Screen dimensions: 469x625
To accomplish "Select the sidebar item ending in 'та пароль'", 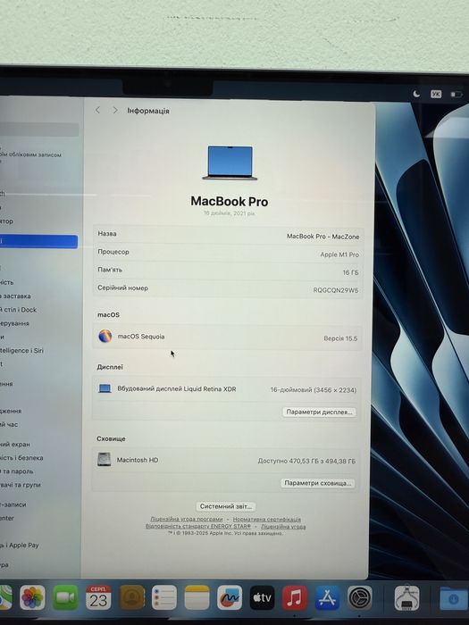I will coord(17,471).
